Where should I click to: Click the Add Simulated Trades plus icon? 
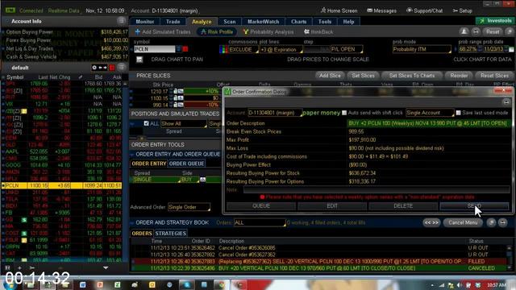click(x=138, y=32)
